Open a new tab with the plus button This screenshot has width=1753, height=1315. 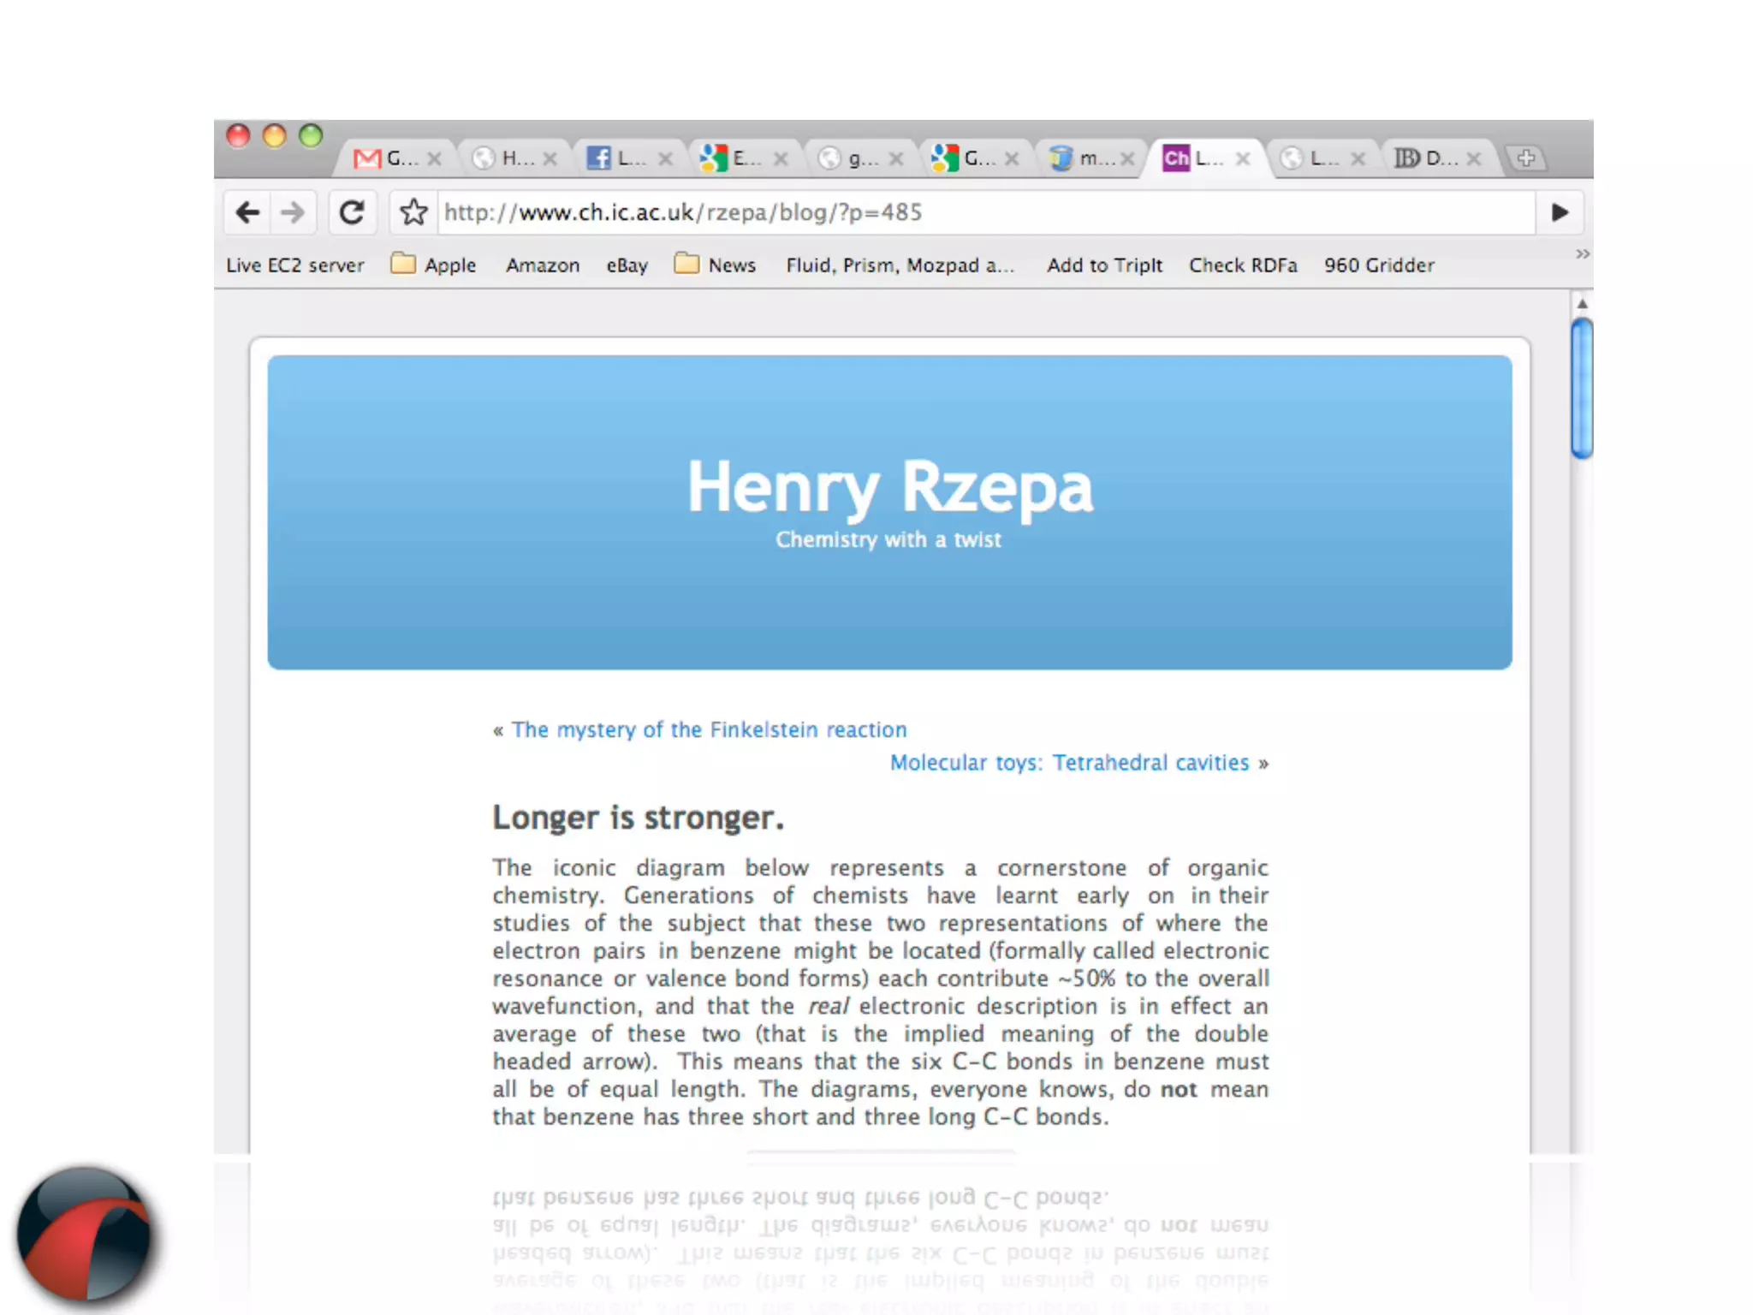pyautogui.click(x=1526, y=158)
